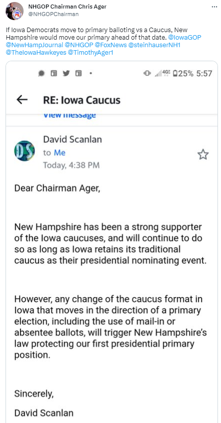The height and width of the screenshot is (423, 221).
Task: Tap the battery 25% status icon
Action: click(x=183, y=73)
